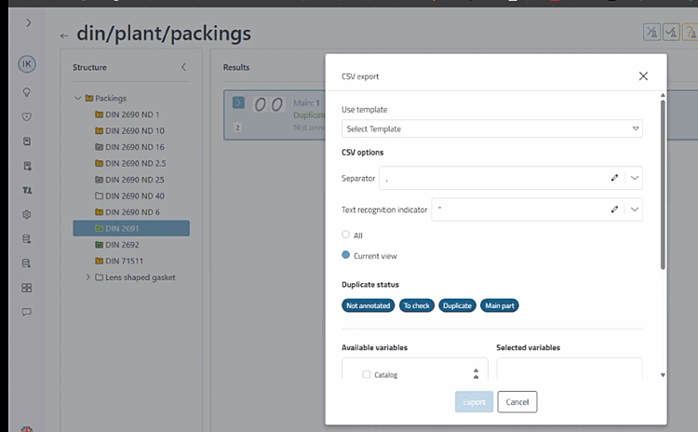Open the four-square grid icon in sidebar

pyautogui.click(x=27, y=288)
